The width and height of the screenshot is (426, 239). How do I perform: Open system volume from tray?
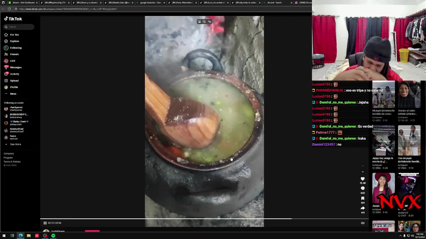pyautogui.click(x=412, y=236)
